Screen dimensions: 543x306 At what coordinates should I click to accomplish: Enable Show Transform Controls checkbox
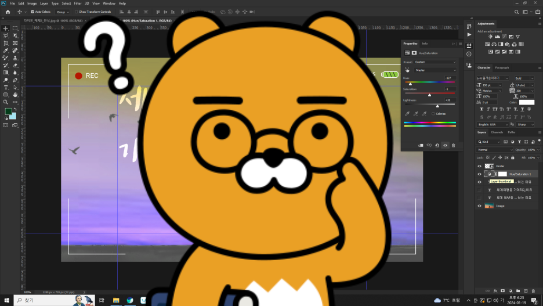[x=76, y=12]
